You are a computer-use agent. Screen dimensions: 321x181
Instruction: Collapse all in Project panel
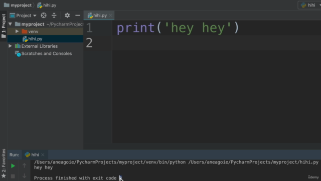[54, 16]
